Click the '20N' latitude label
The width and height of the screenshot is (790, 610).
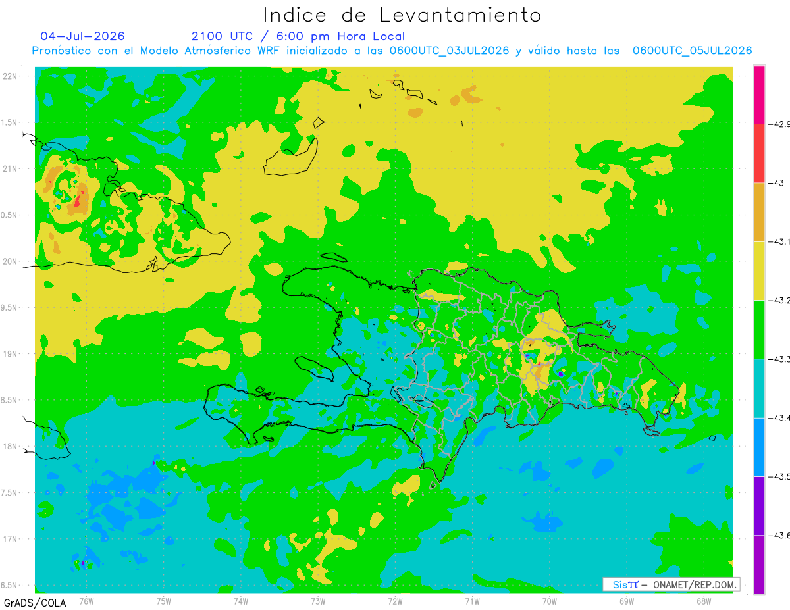(11, 261)
